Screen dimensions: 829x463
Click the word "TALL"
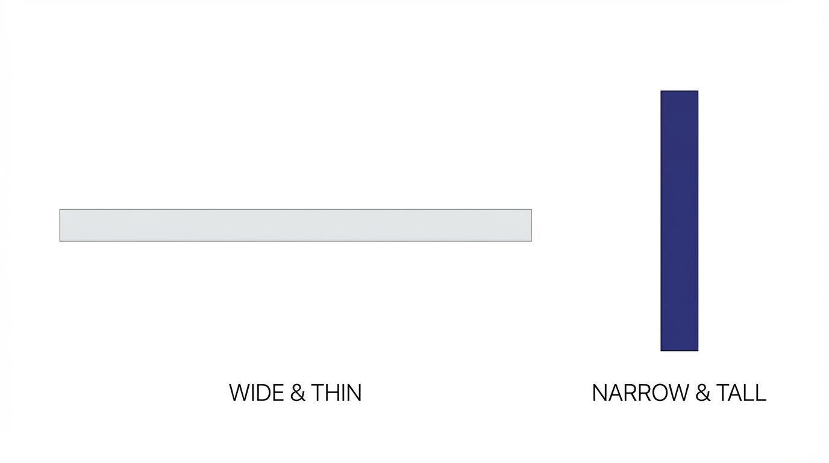click(x=741, y=393)
